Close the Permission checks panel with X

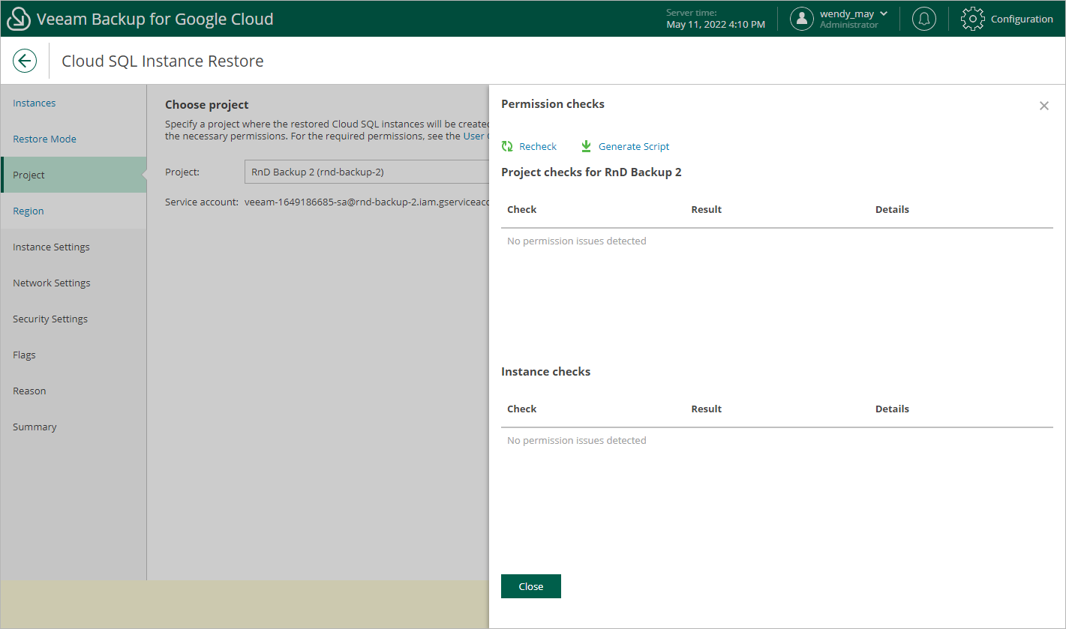pyautogui.click(x=1043, y=106)
